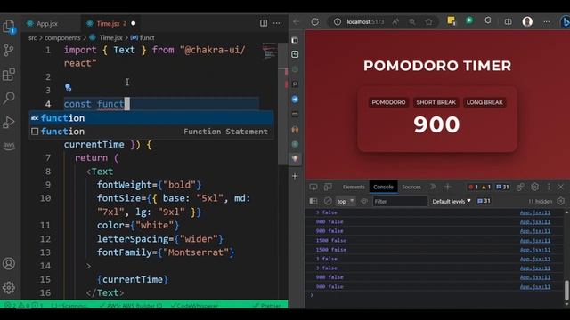
Task: Click the console vertical scrollbar thumb
Action: [x=566, y=291]
